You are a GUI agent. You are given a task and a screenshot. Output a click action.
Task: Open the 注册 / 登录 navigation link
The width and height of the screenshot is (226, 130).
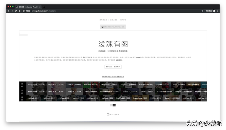[x=114, y=20]
